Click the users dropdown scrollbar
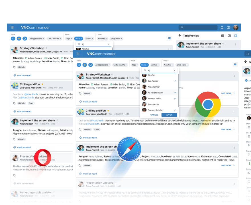 [x=178, y=91]
